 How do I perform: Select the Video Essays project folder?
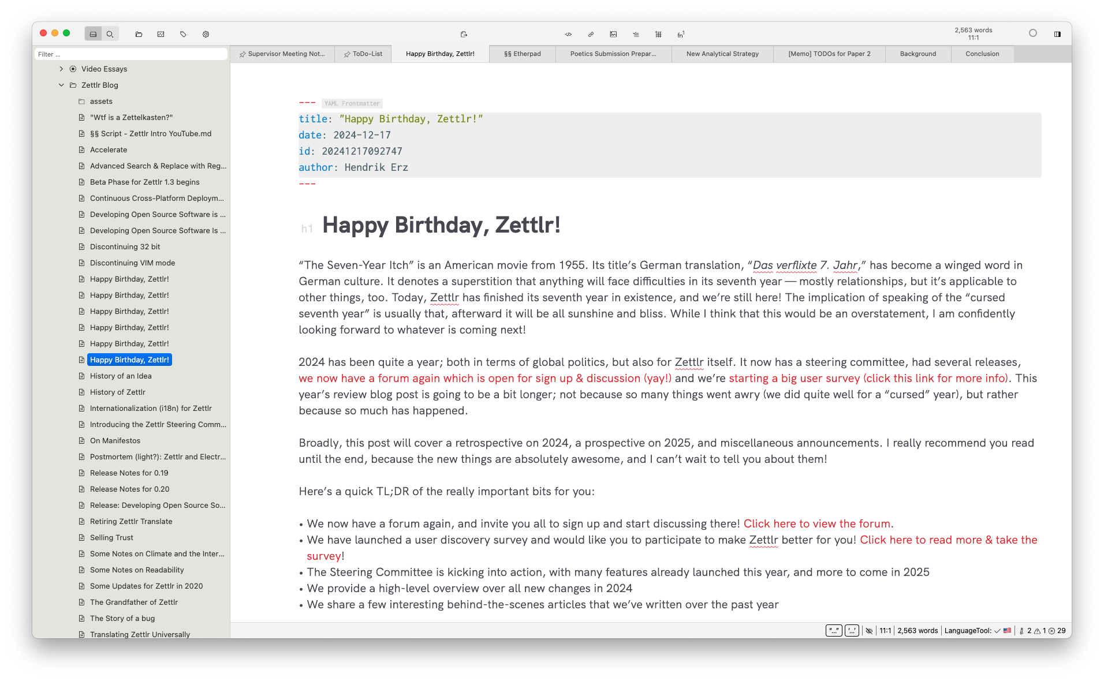click(x=104, y=69)
